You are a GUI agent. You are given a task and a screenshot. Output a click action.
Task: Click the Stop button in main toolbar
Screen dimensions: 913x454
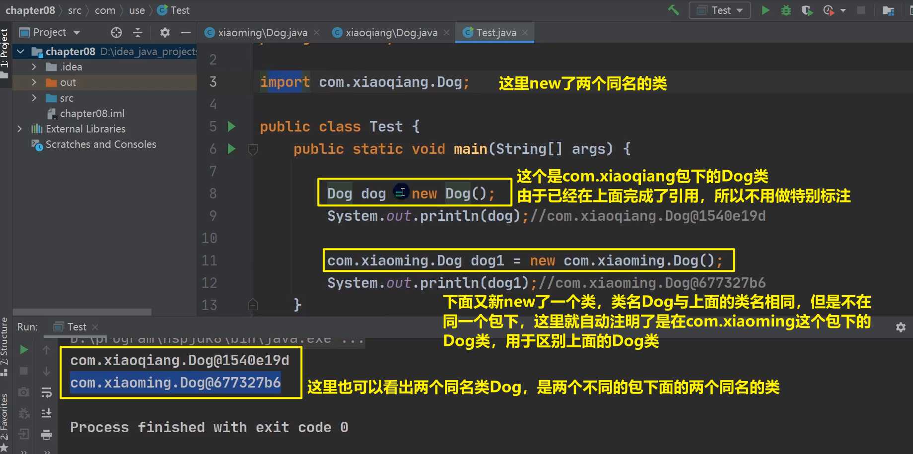pos(861,10)
